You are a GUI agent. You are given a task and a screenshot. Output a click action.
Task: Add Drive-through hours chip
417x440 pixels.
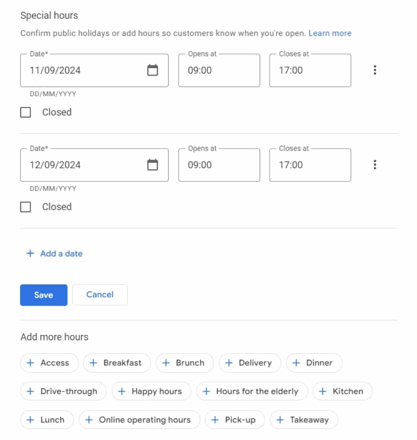pos(63,391)
